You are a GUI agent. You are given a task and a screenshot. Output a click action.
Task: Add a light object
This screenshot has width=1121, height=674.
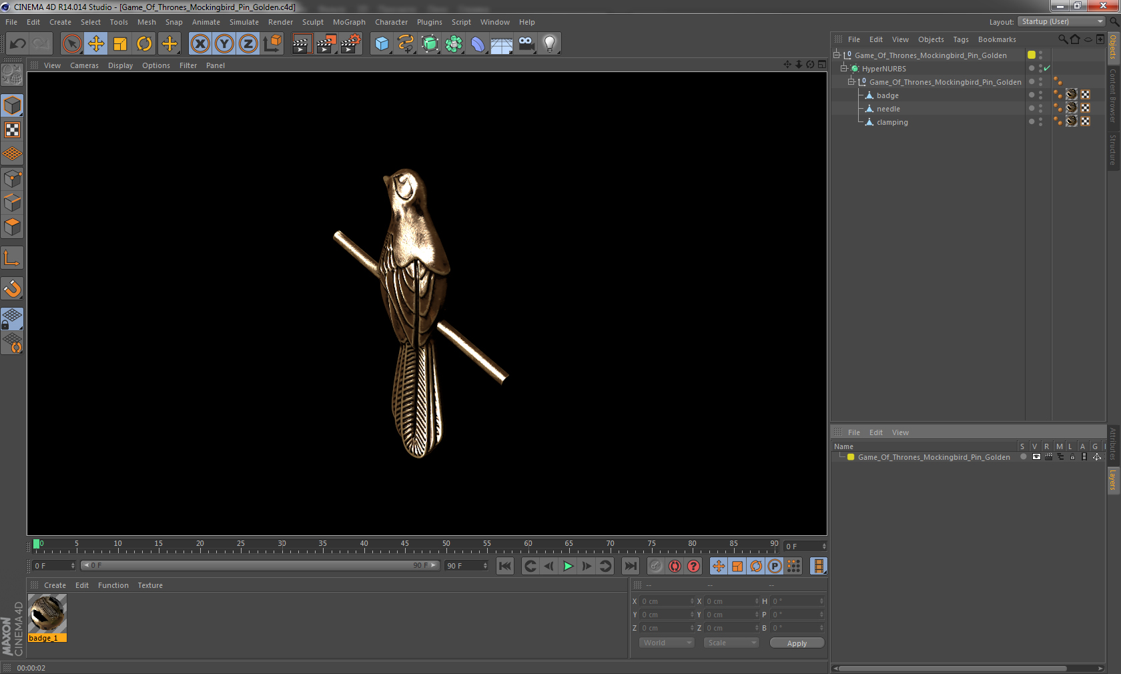[x=550, y=44]
